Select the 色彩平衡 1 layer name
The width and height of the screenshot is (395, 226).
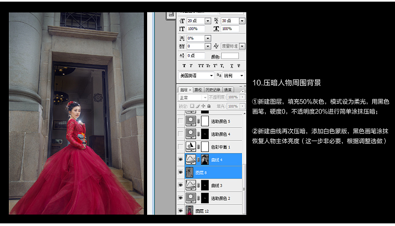point(221,147)
